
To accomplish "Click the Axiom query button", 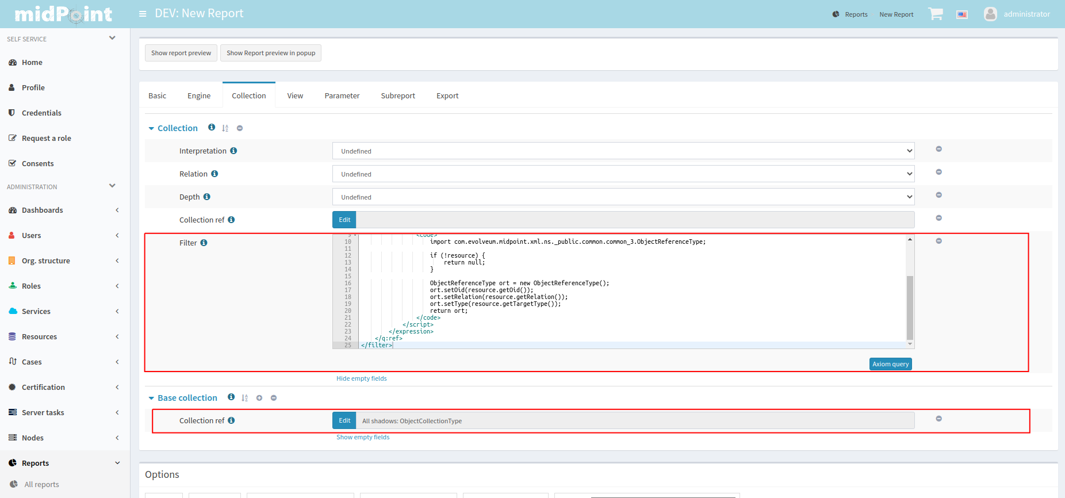I will [890, 364].
